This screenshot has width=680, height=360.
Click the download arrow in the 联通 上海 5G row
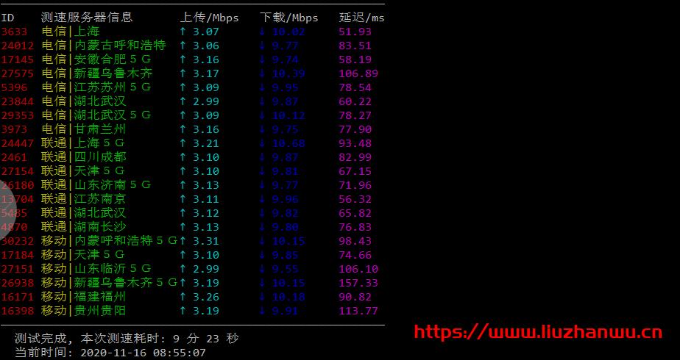(263, 143)
